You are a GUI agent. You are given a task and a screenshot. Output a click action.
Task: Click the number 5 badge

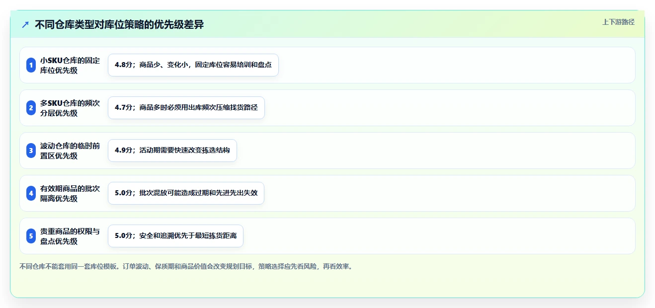[31, 236]
